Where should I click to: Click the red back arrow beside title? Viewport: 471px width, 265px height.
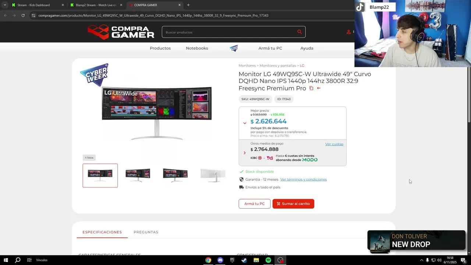pyautogui.click(x=319, y=88)
